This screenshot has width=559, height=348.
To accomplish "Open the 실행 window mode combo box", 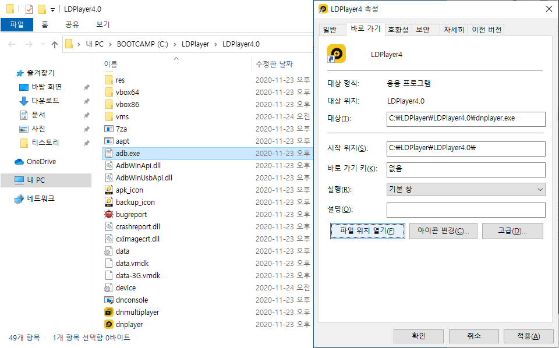I will click(x=466, y=190).
